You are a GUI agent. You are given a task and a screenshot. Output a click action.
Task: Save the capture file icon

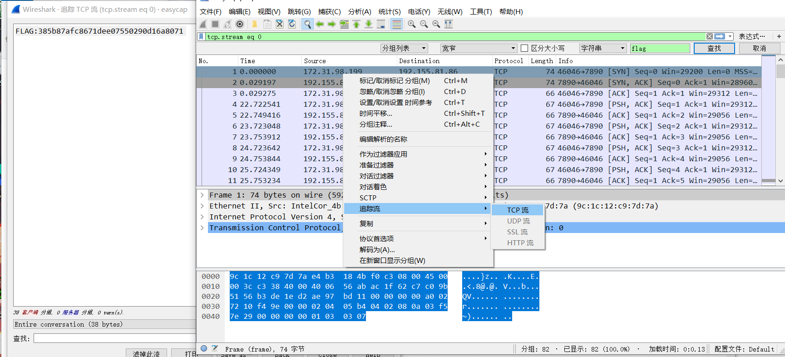pos(267,24)
